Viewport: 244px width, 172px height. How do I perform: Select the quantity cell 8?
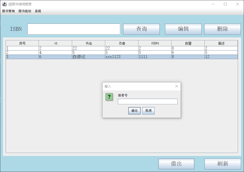(x=188, y=57)
